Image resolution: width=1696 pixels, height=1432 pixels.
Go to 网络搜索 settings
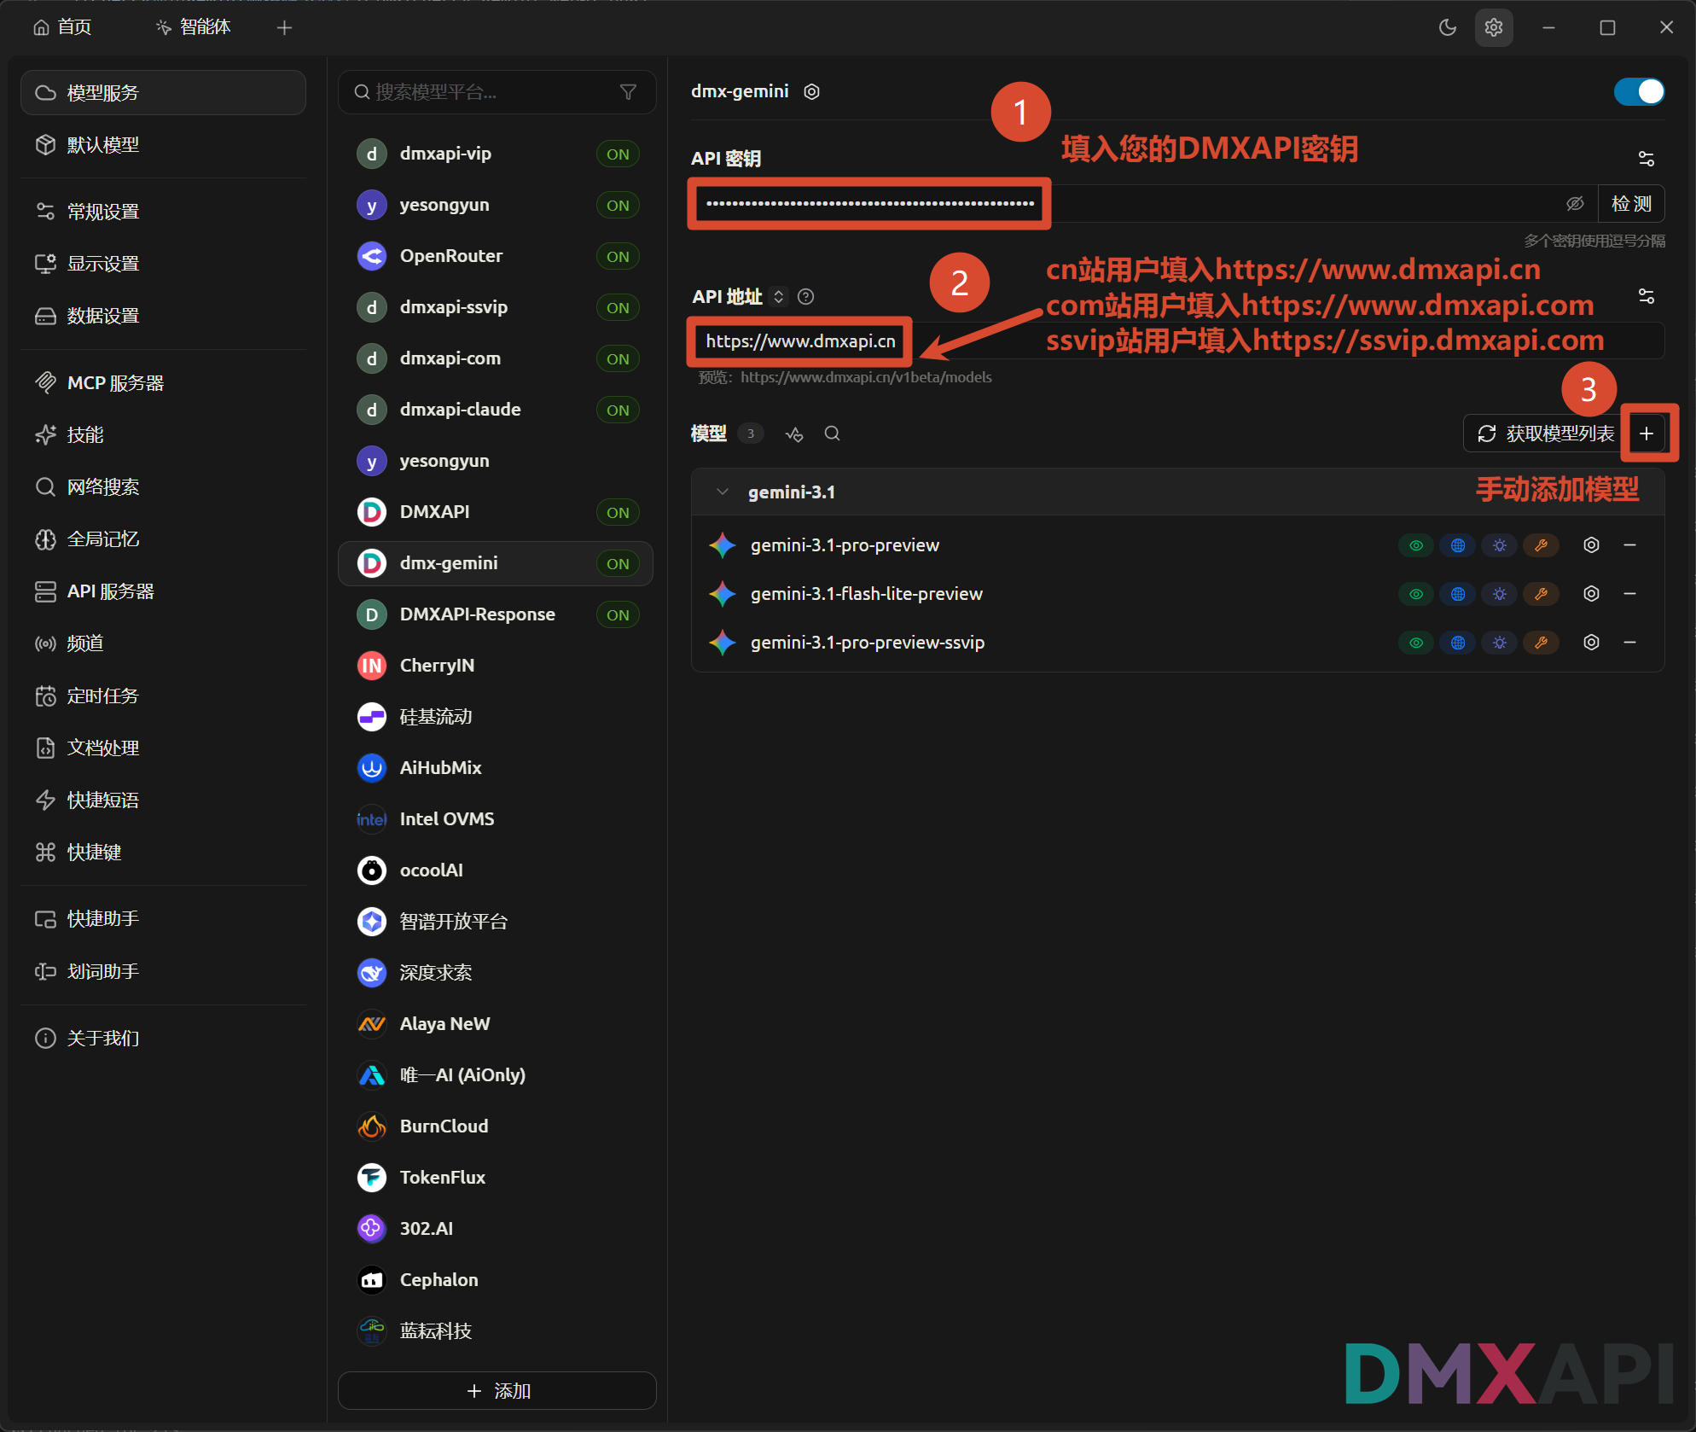pyautogui.click(x=163, y=487)
